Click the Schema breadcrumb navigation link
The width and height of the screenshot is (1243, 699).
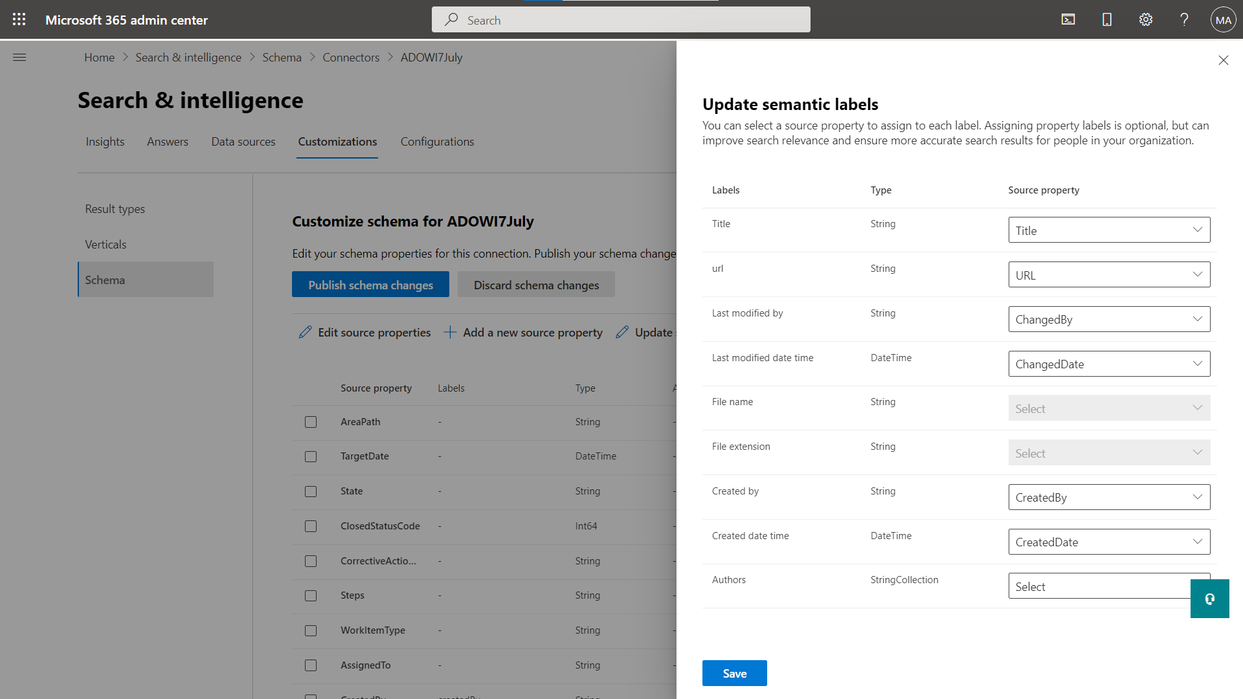click(x=282, y=57)
